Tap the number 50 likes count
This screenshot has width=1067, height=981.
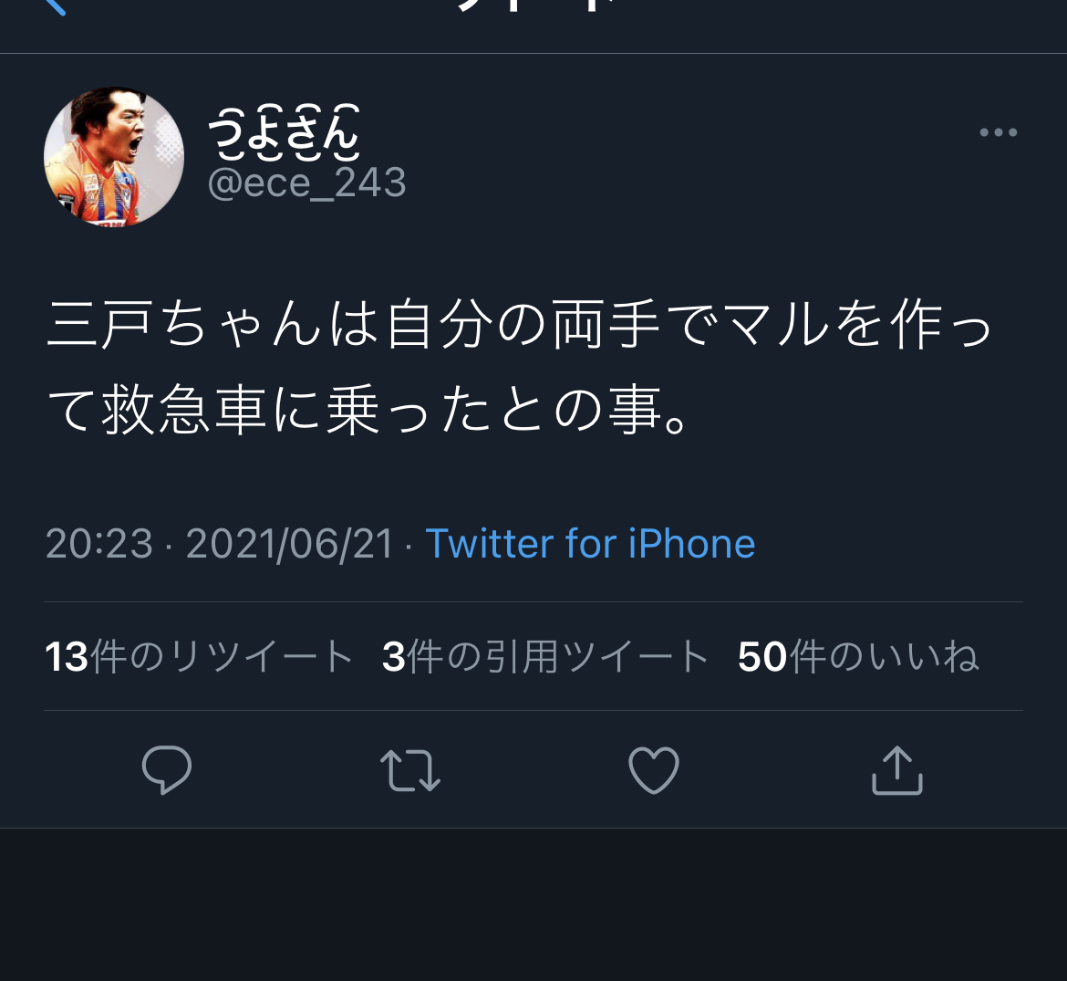[x=762, y=658]
